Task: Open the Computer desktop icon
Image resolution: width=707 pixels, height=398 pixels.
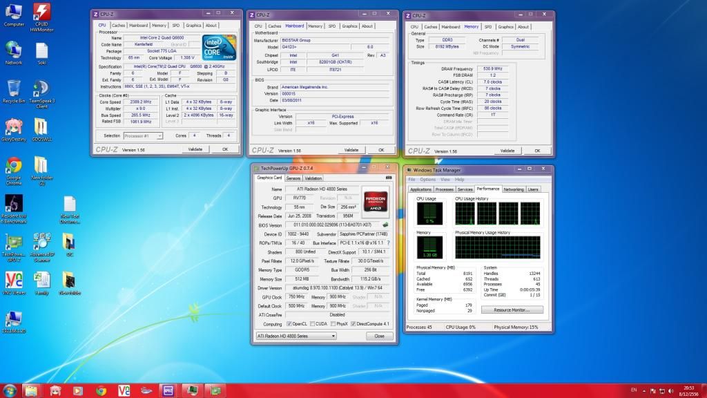Action: coord(14,15)
